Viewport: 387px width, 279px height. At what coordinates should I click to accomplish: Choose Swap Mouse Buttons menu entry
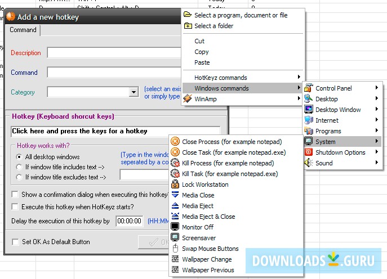click(x=236, y=249)
